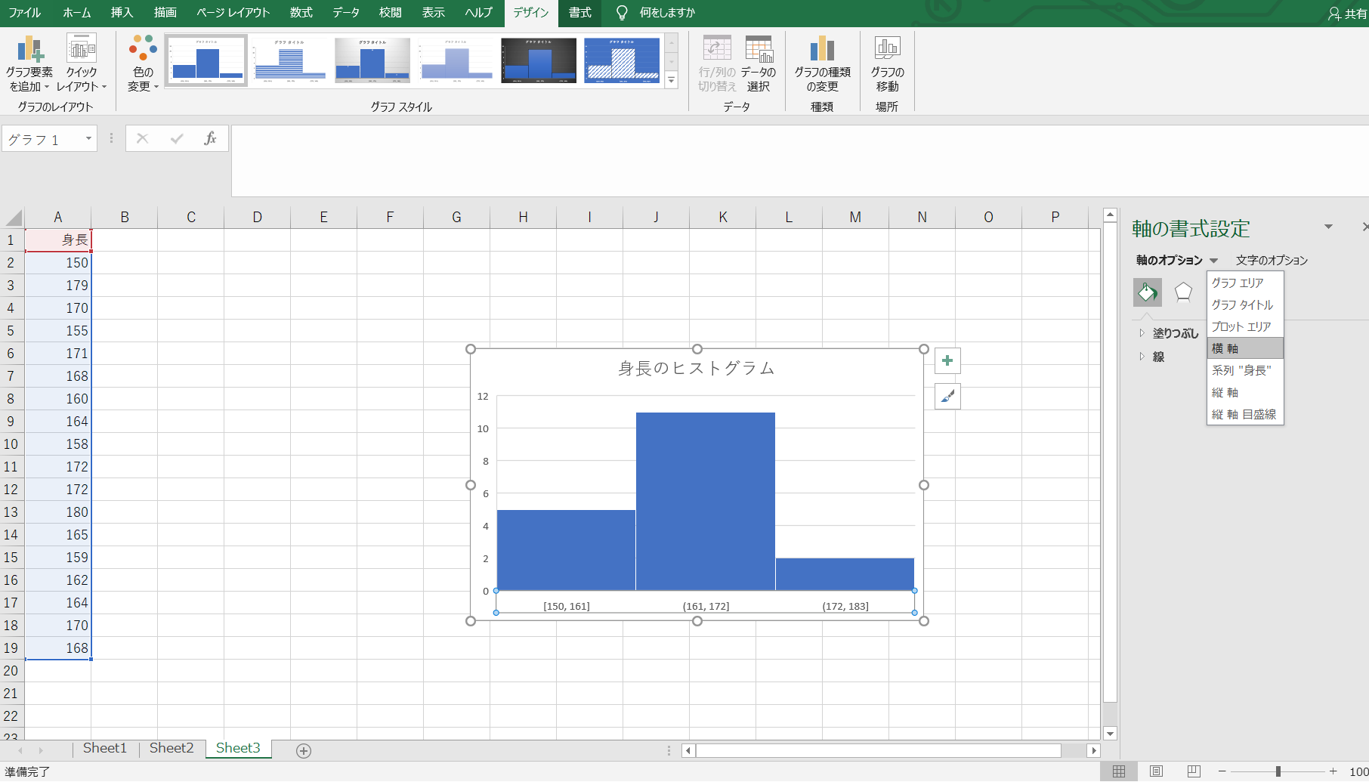Switch to page break preview icon

coord(1194,771)
